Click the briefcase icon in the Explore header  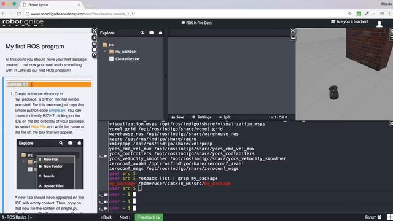tap(152, 33)
